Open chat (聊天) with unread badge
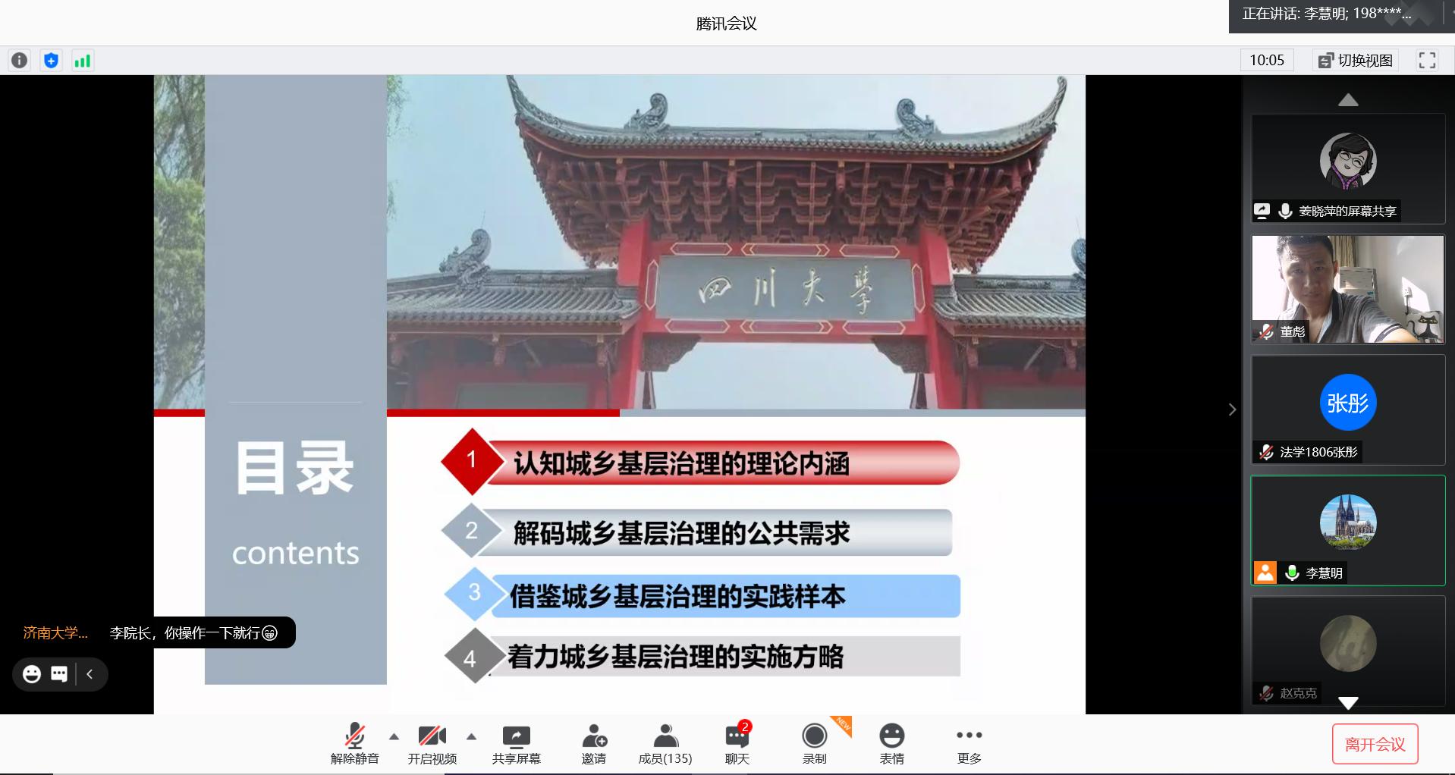 (x=737, y=743)
